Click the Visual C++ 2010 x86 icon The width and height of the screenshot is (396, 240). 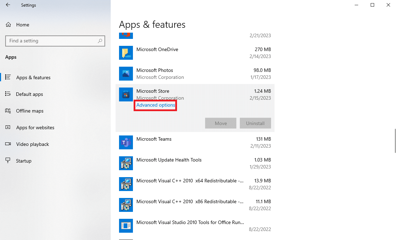126,205
